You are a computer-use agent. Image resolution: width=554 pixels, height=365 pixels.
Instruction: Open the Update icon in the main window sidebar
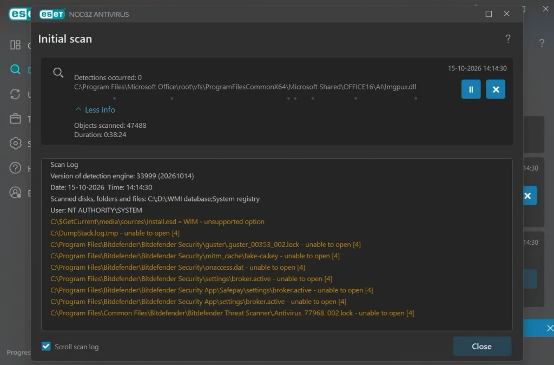tap(15, 94)
